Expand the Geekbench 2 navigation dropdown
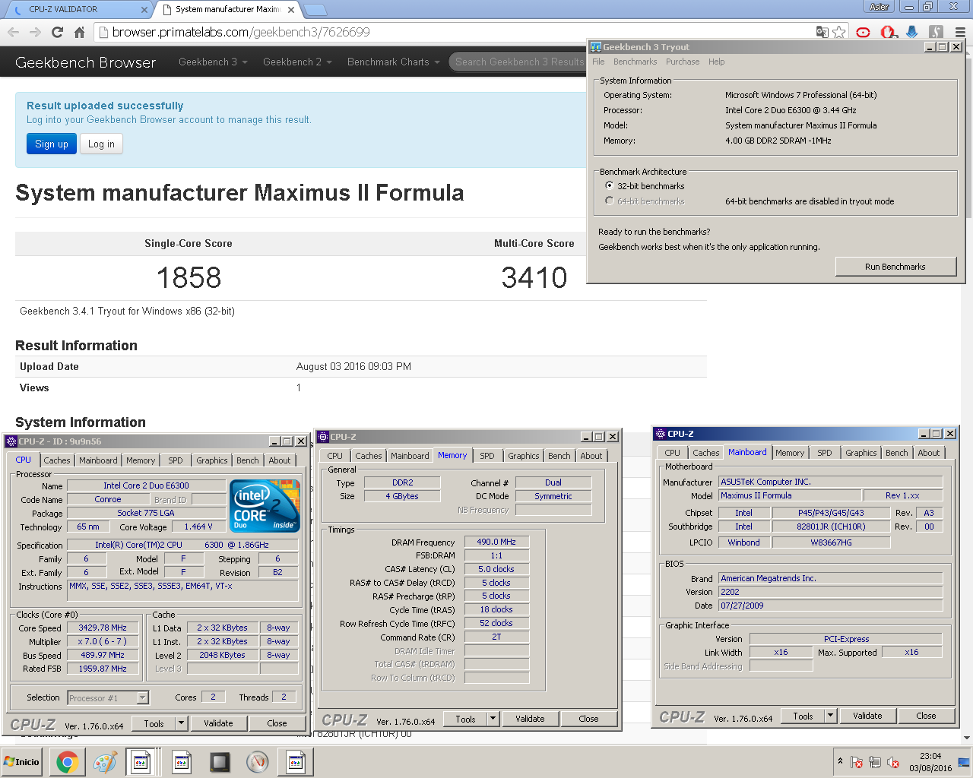The image size is (973, 778). click(x=297, y=62)
